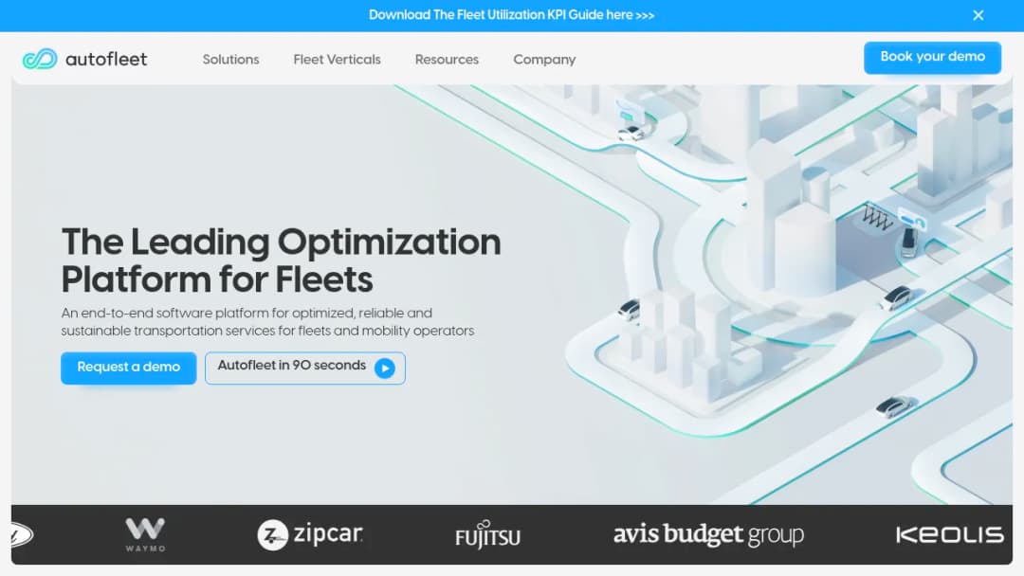
Task: Click the hero headline 'The Leading Optimization Platform for Fleets'
Action: tap(282, 261)
